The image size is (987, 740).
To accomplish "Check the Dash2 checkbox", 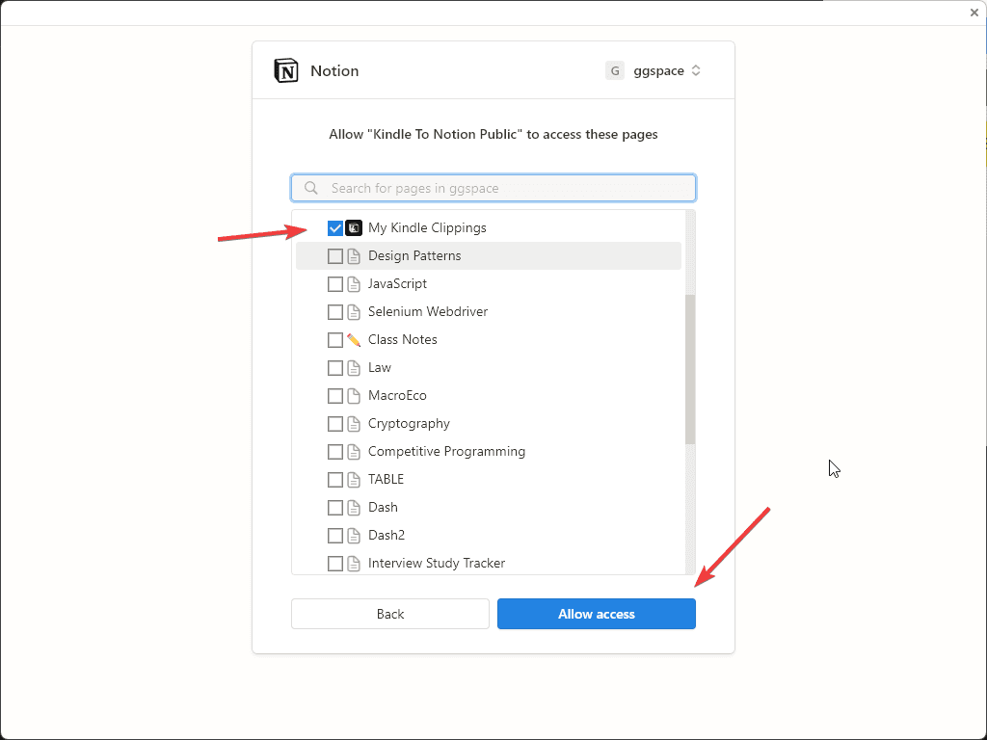I will point(334,536).
